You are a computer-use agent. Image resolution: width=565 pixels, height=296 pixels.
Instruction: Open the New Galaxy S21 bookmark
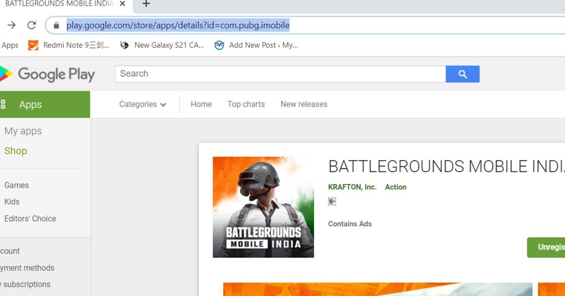162,45
